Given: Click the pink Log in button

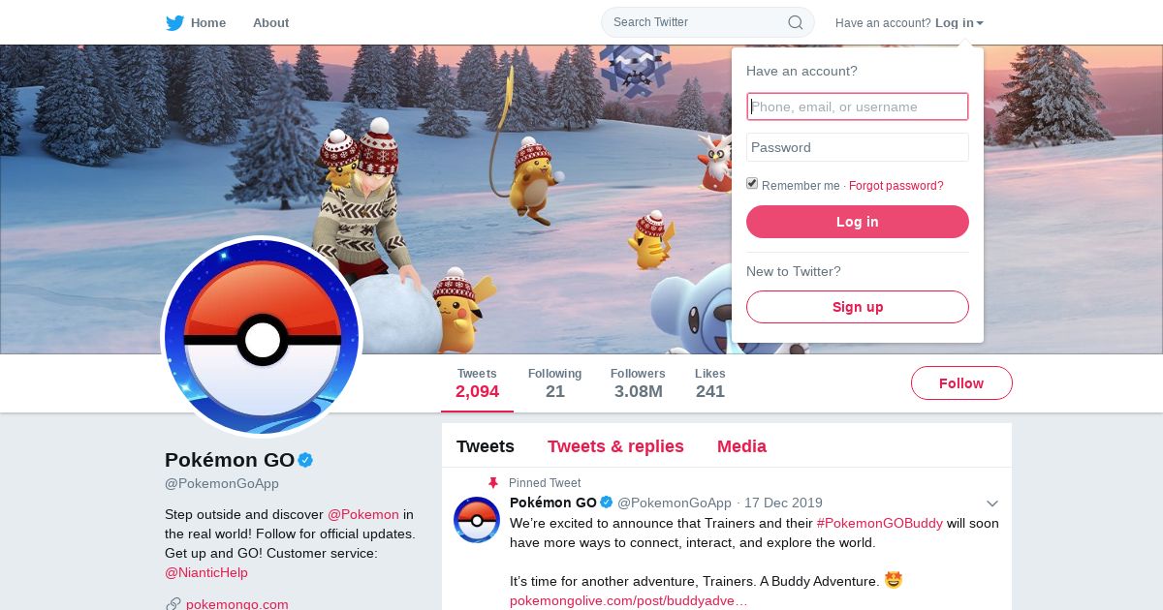Looking at the screenshot, I should (x=858, y=222).
